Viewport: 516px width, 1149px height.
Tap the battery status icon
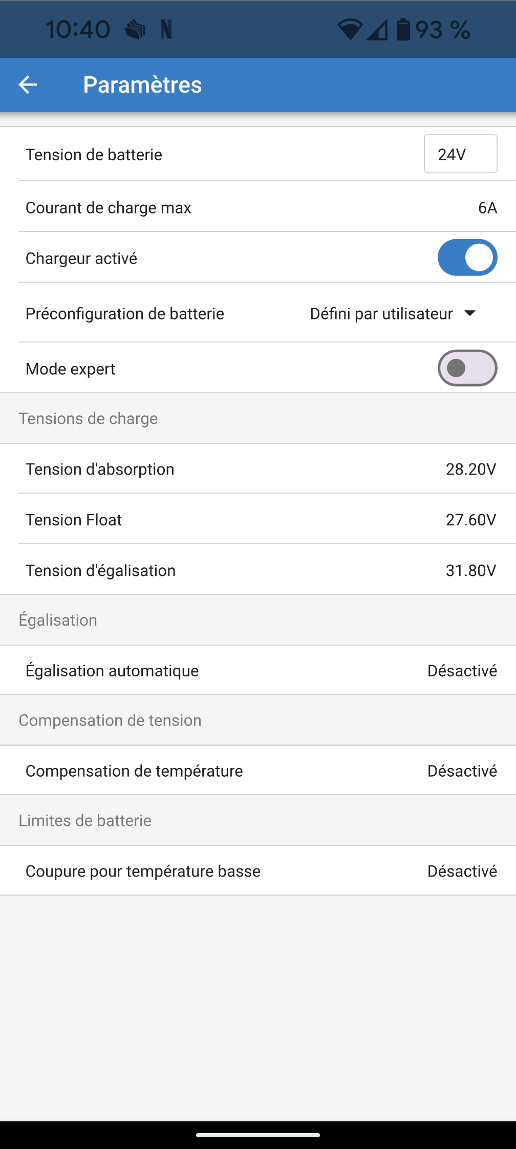(403, 30)
